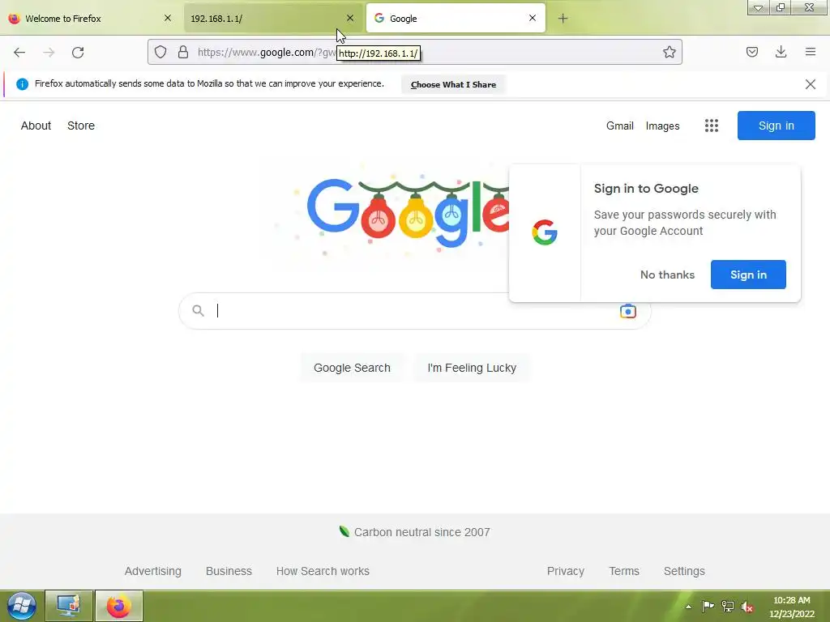Close the Google tab
Viewport: 830px width, 622px height.
tap(533, 18)
